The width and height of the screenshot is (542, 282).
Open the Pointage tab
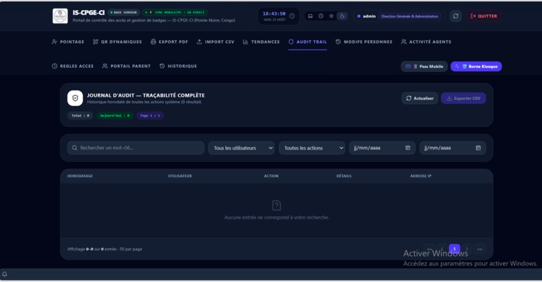tap(68, 42)
